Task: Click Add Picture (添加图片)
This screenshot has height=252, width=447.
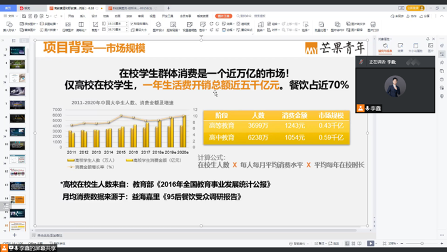Action: [27, 24]
